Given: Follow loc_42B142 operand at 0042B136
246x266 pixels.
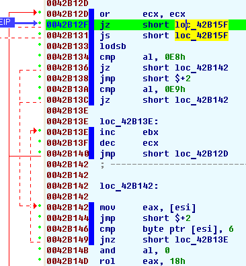Looking at the screenshot, I should [x=202, y=68].
